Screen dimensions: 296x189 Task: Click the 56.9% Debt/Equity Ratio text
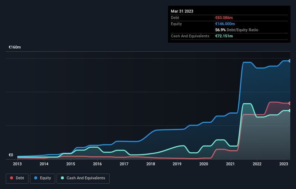237,30
